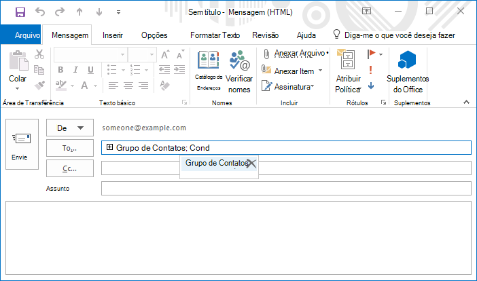Open the numbering style dropdown arrow

(x=146, y=70)
